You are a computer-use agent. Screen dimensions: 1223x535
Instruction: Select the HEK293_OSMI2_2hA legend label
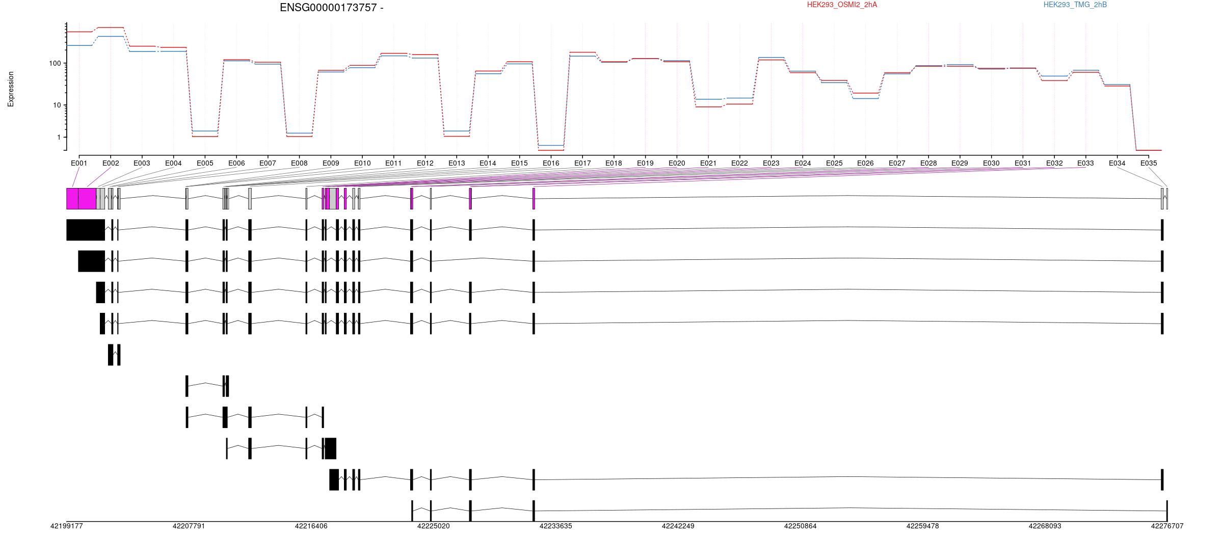click(842, 5)
